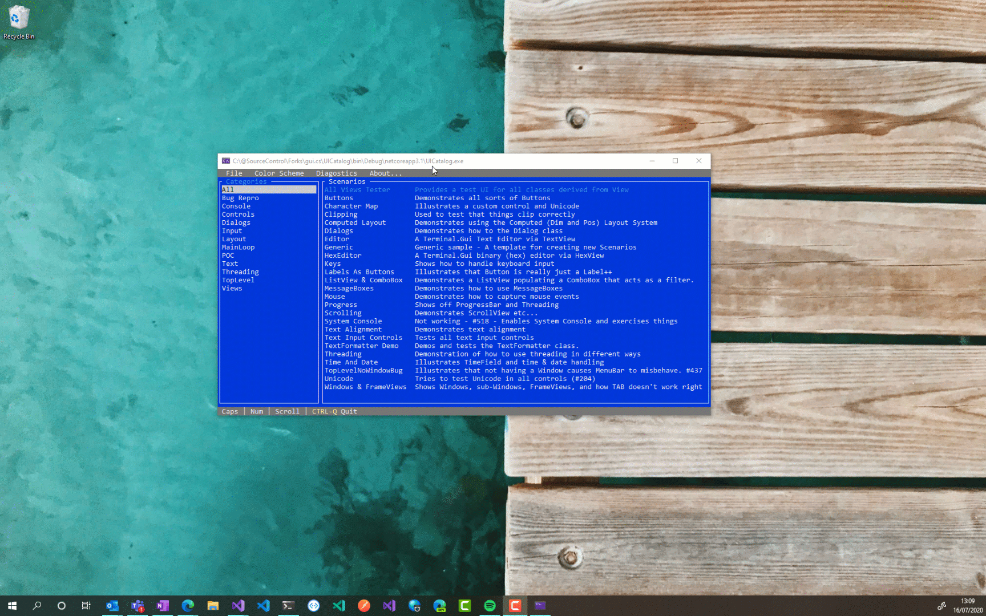The width and height of the screenshot is (986, 616).
Task: Open the File menu
Action: (x=234, y=173)
